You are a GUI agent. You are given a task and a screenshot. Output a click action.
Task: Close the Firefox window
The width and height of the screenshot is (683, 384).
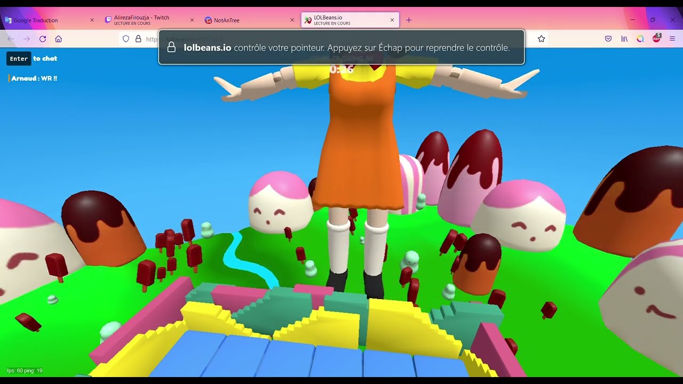[672, 20]
